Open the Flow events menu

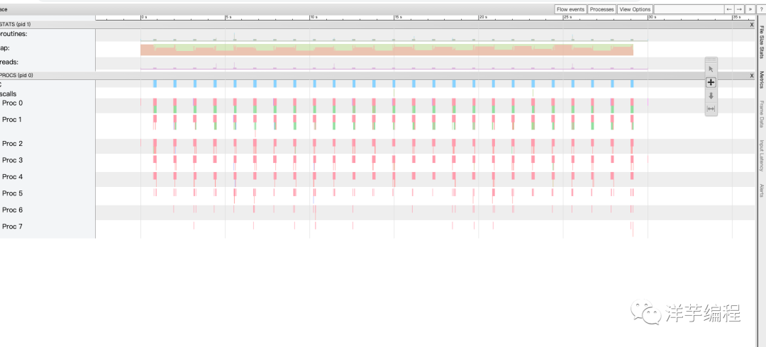click(x=570, y=9)
